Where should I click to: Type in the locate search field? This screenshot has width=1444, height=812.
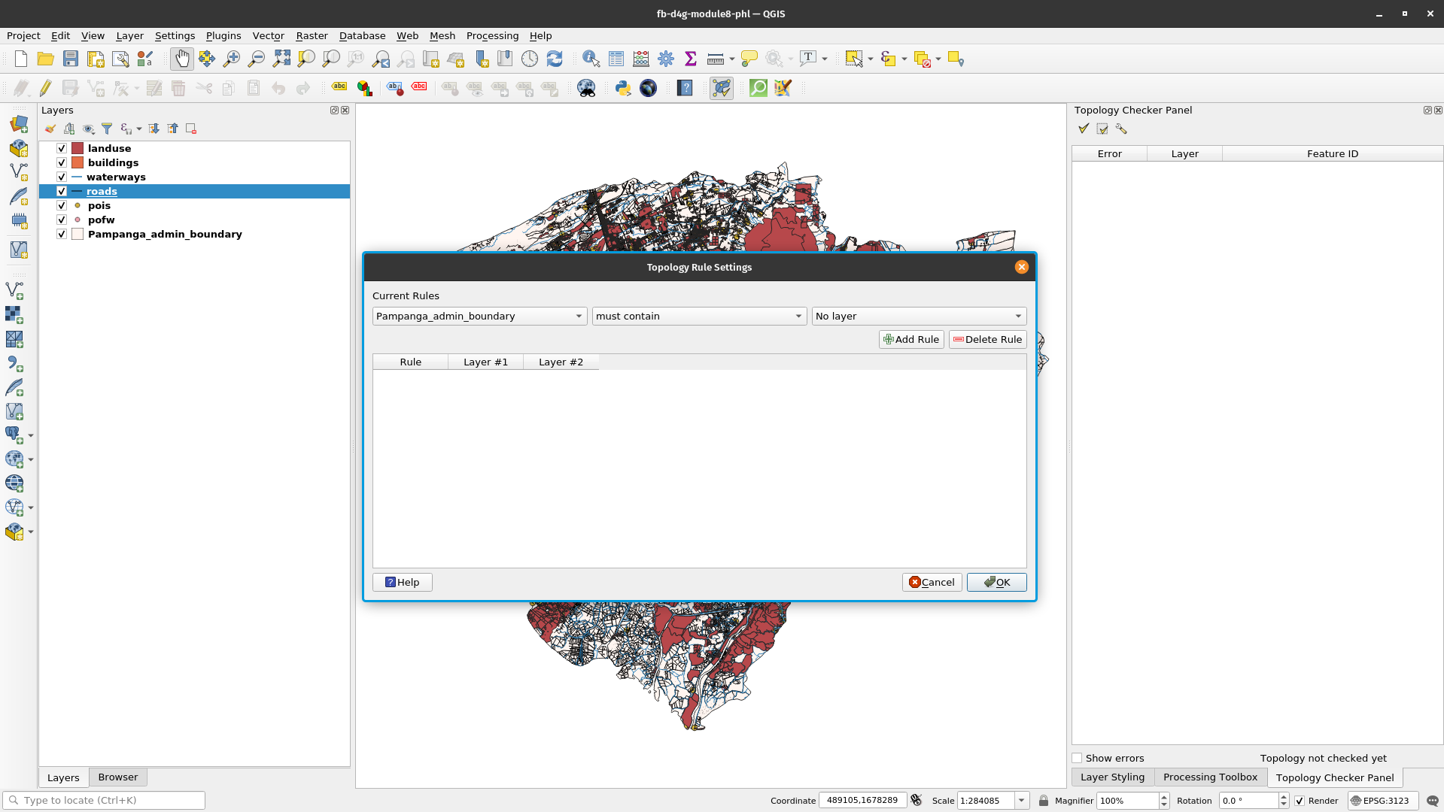click(x=105, y=800)
